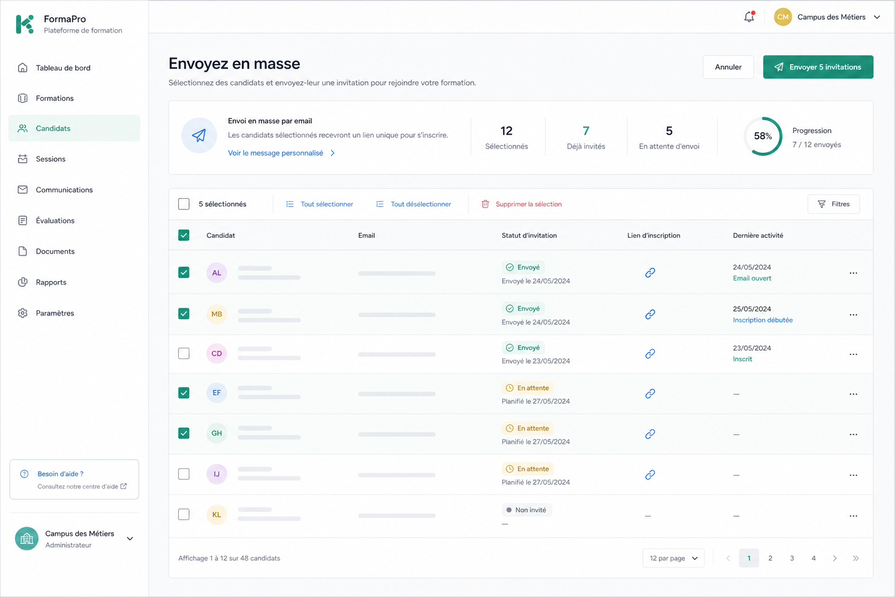Check candidate IJ's checkbox
Image resolution: width=895 pixels, height=597 pixels.
[184, 474]
